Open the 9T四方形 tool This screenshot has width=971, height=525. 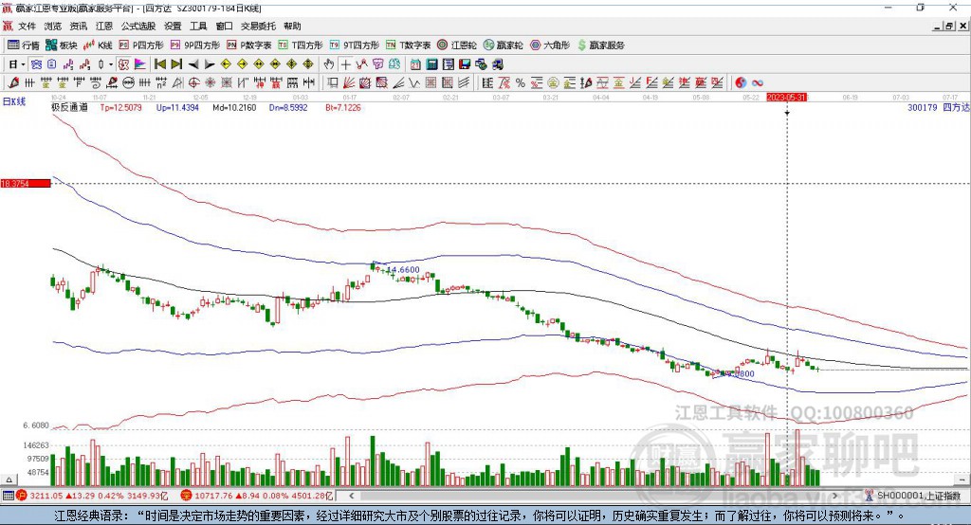tap(355, 45)
